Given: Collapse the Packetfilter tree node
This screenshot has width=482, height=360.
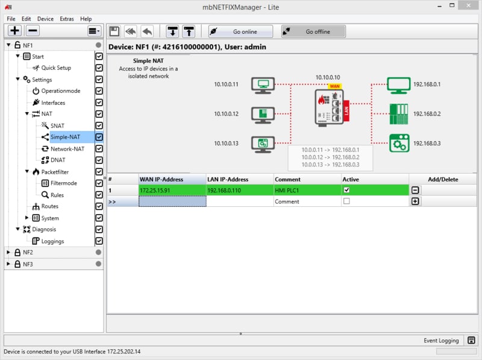Looking at the screenshot, I should (x=27, y=172).
